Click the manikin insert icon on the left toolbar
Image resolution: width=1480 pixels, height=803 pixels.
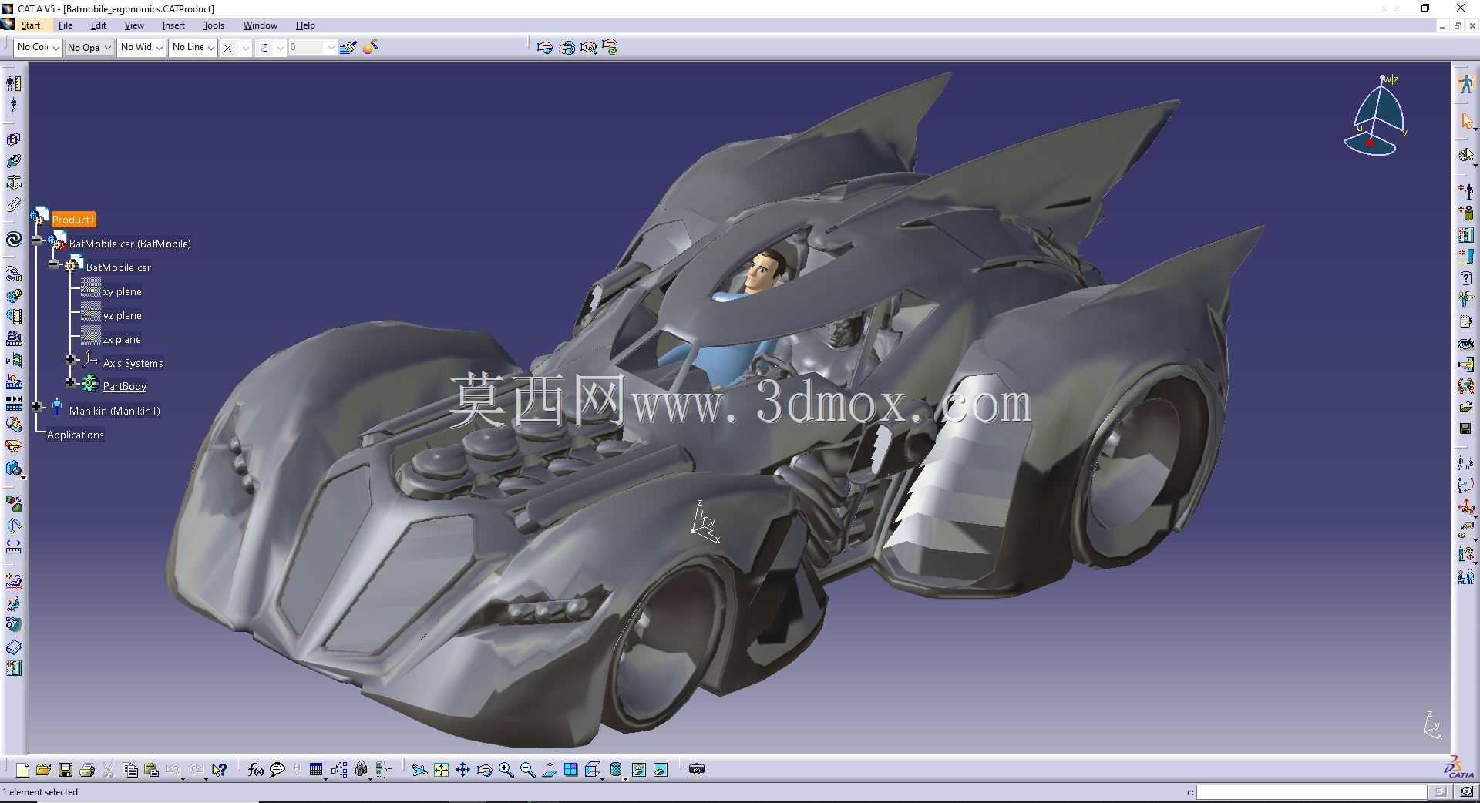[14, 82]
